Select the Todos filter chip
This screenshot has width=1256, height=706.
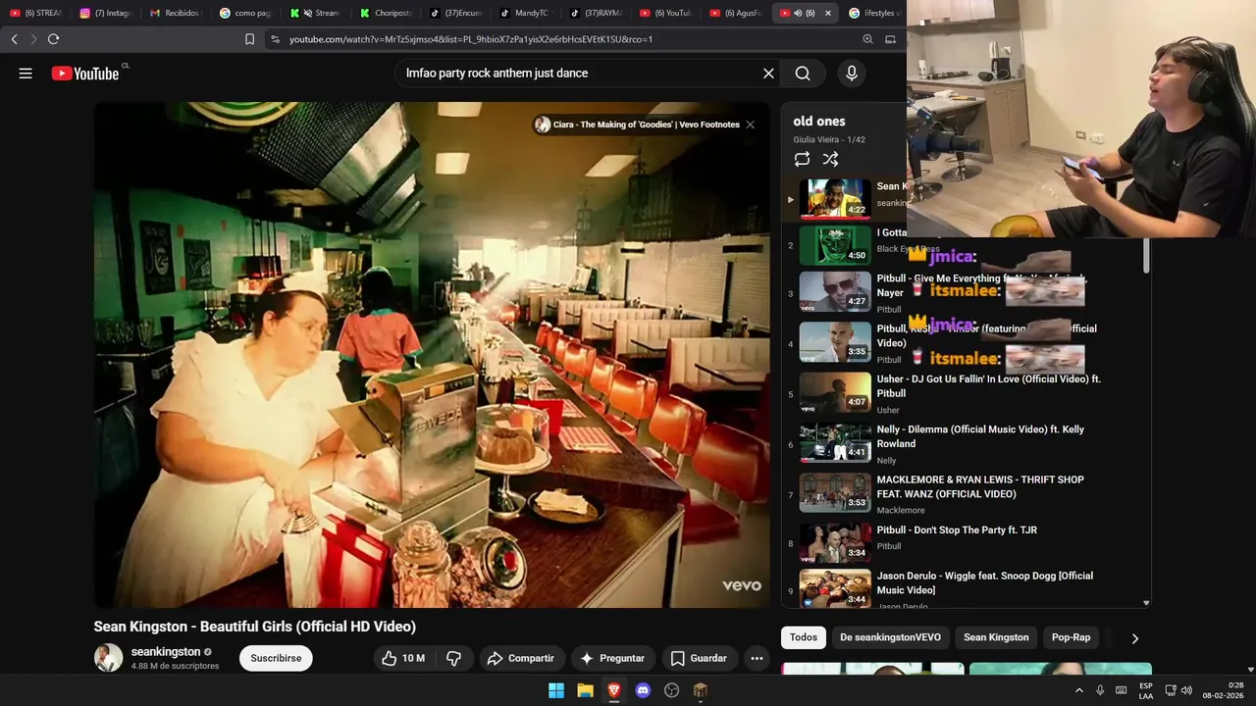(x=804, y=637)
